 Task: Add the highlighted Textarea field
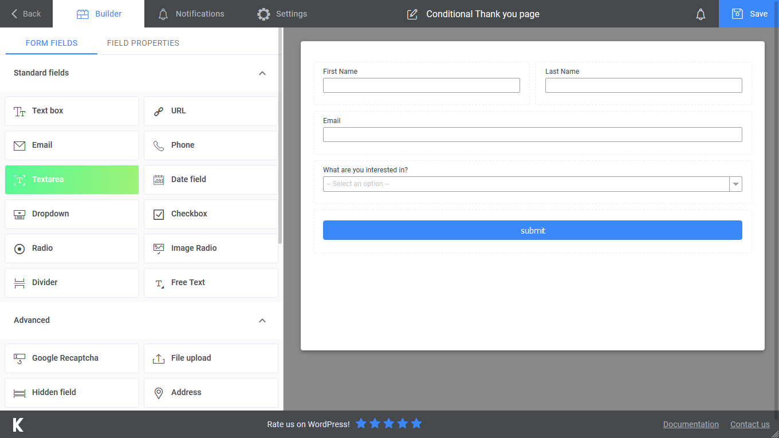(x=72, y=180)
